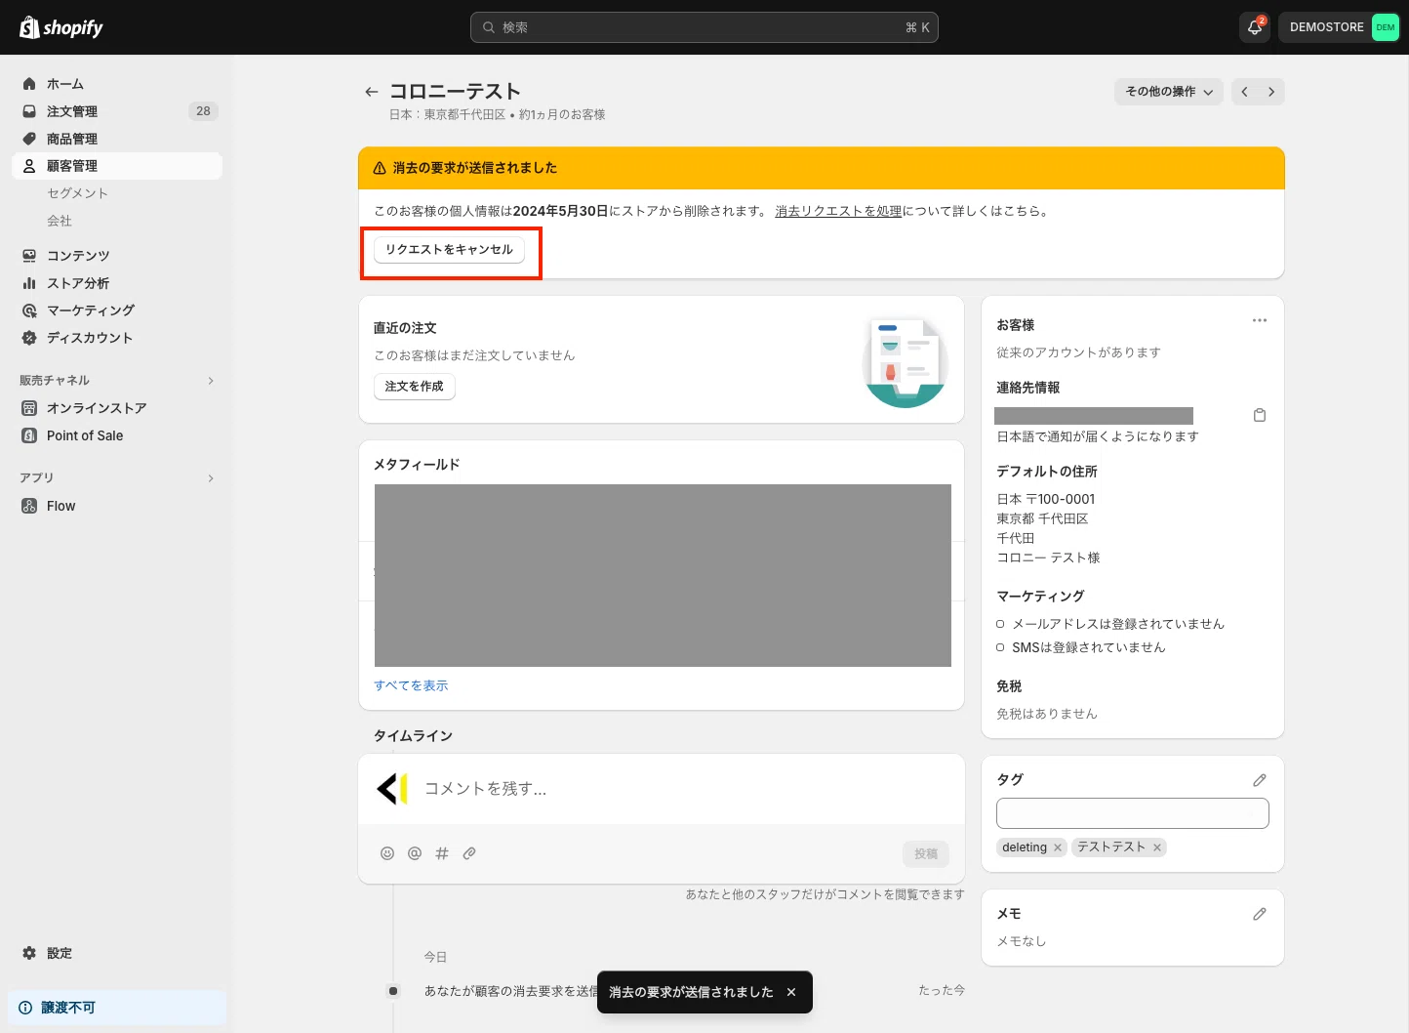Click the back arrow beside コロニーテスト
This screenshot has height=1033, width=1409.
click(371, 92)
